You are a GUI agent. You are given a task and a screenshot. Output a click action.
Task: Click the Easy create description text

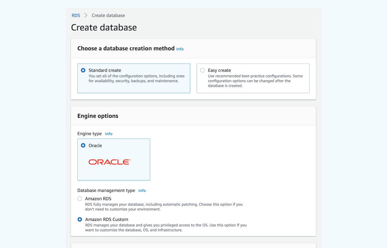click(255, 81)
